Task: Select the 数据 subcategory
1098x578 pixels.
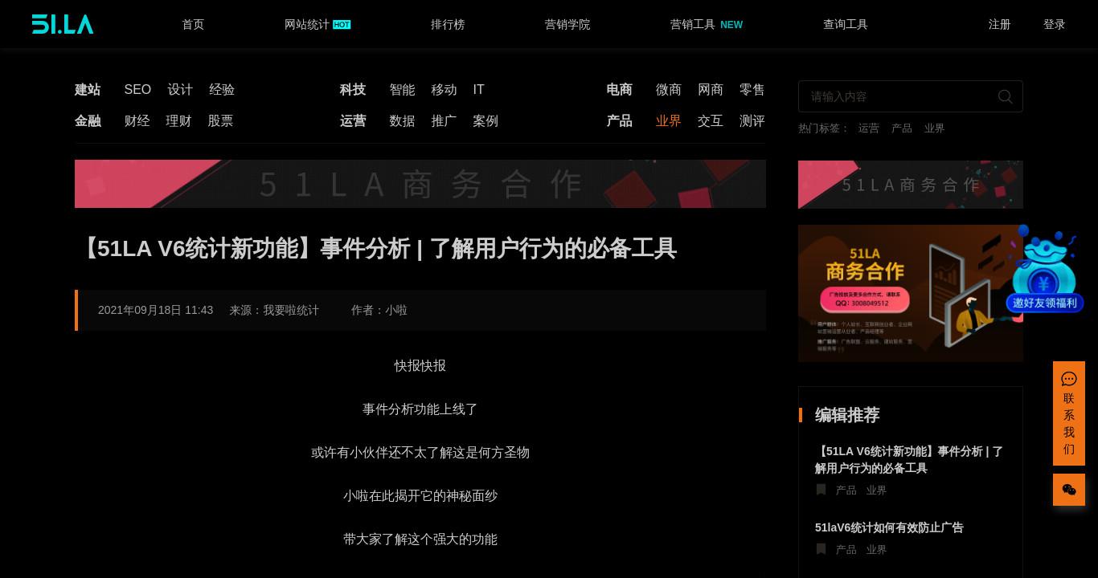Action: (x=402, y=121)
